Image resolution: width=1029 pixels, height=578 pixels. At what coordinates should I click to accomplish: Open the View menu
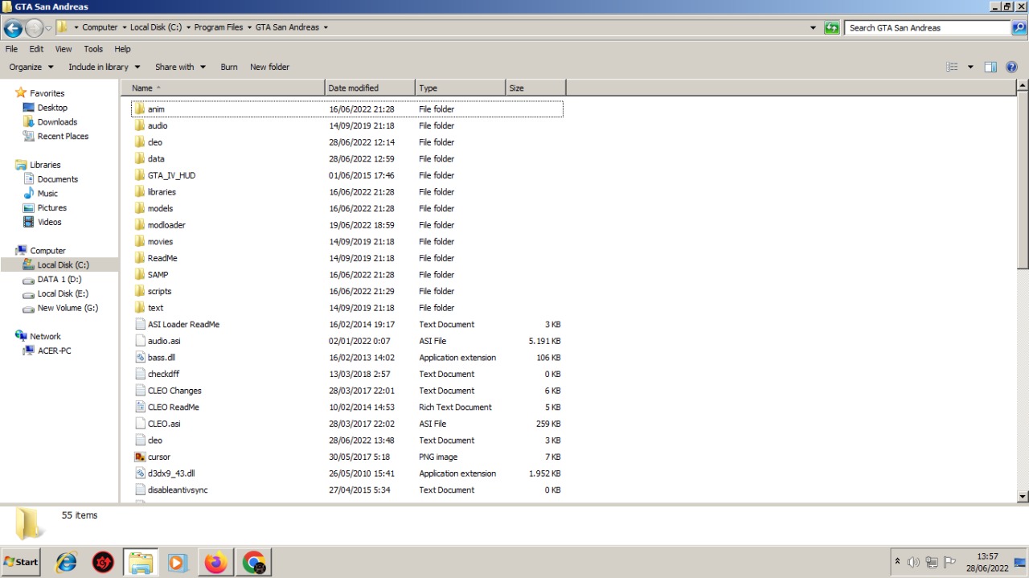point(64,49)
